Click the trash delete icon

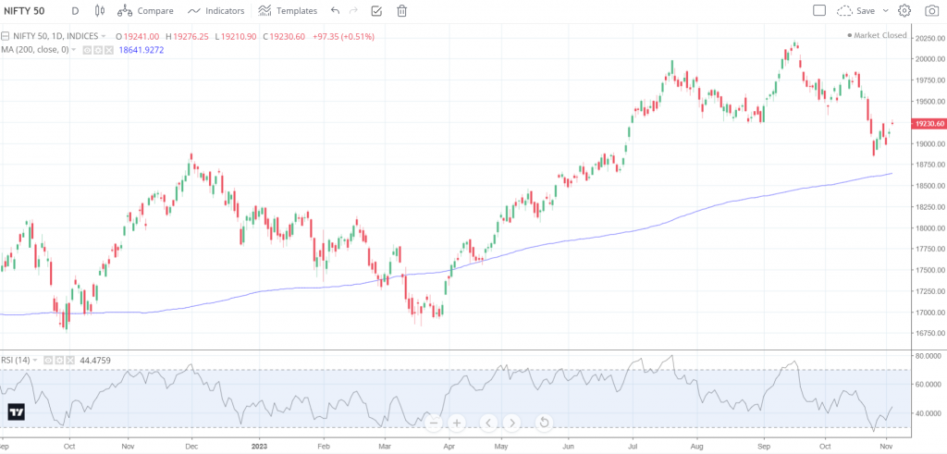pyautogui.click(x=401, y=11)
